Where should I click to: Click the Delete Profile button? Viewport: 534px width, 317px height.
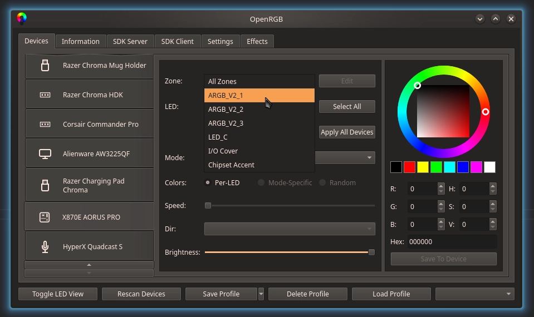coord(308,294)
